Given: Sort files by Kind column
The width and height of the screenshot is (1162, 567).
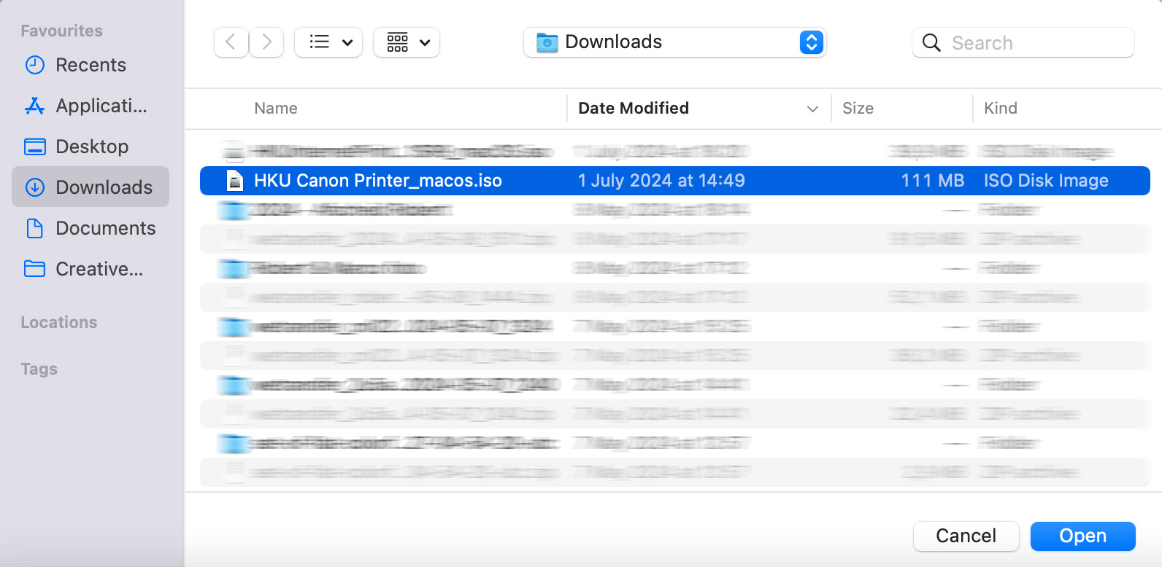Looking at the screenshot, I should pos(1000,109).
